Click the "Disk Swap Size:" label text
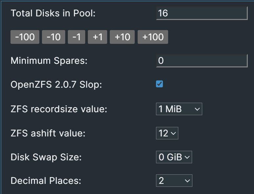 pyautogui.click(x=46, y=157)
